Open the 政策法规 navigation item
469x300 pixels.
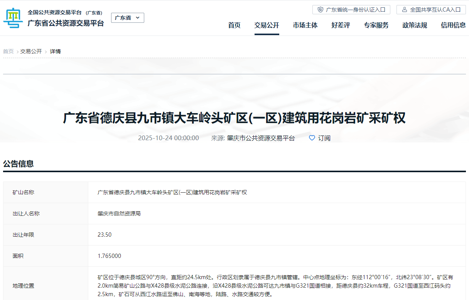(x=415, y=25)
